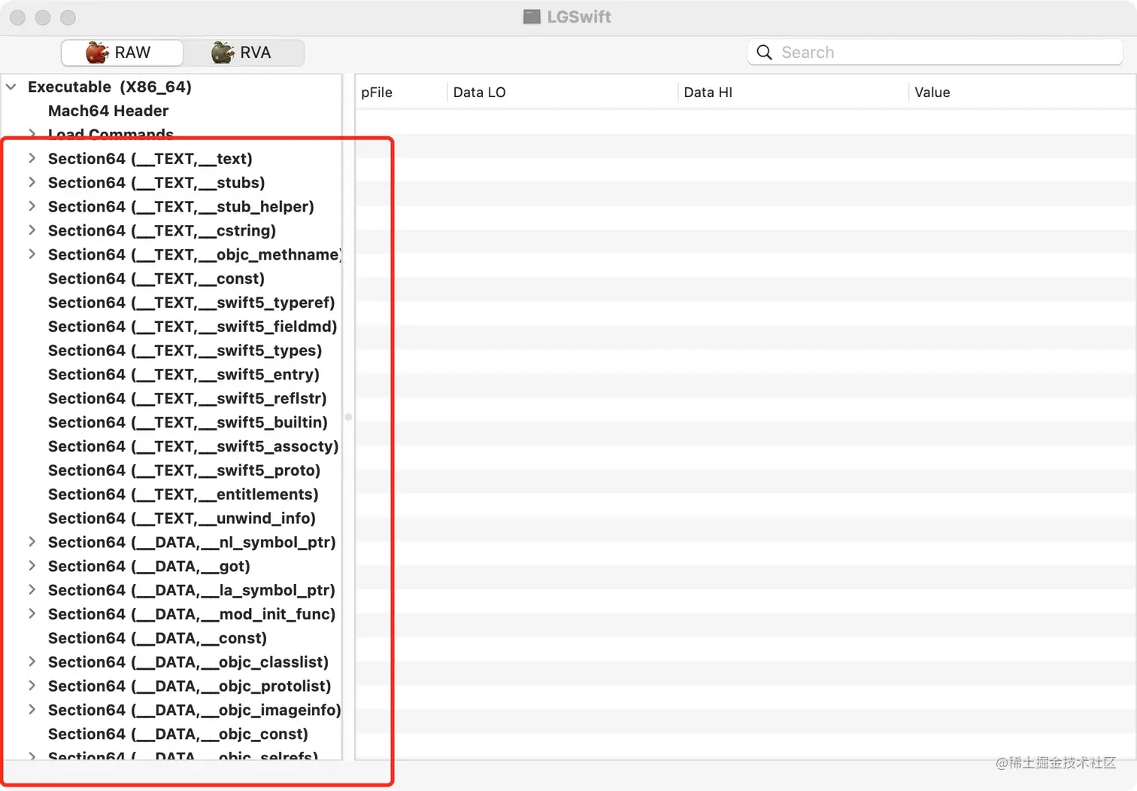This screenshot has height=791, width=1137.
Task: Select Section64 (__DATA,__la_symbol_ptr) row
Action: click(172, 591)
